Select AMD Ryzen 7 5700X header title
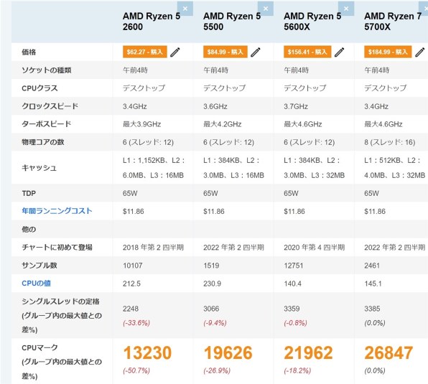 (x=393, y=22)
